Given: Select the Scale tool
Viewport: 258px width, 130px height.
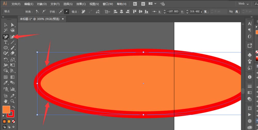Looking at the screenshot, I should 12,60.
